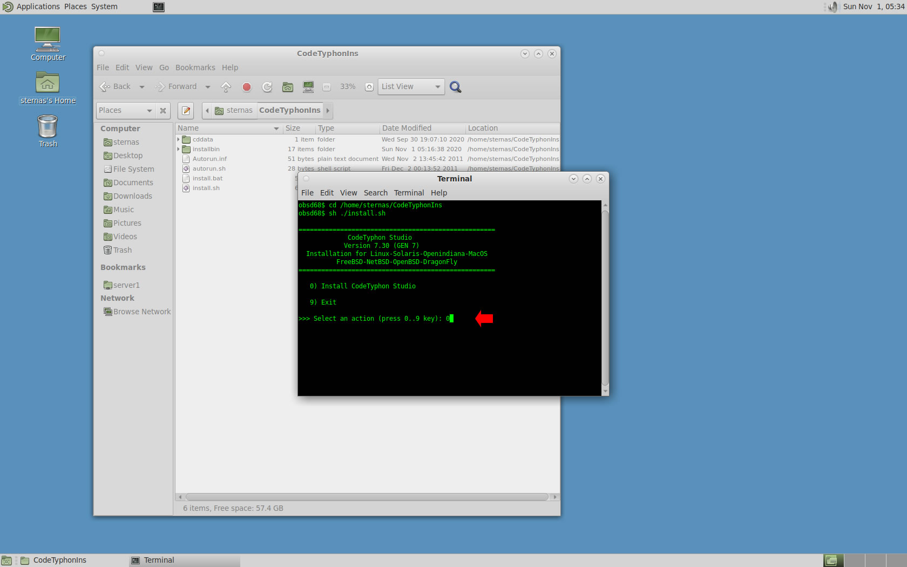Open List View mode dropdown
This screenshot has height=567, width=907.
coord(411,87)
